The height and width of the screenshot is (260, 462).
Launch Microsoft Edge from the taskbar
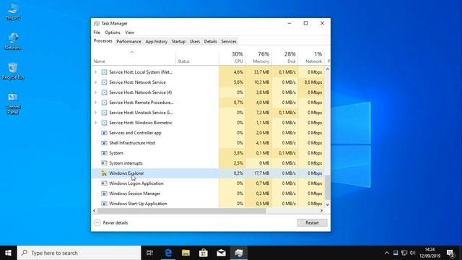pos(168,253)
